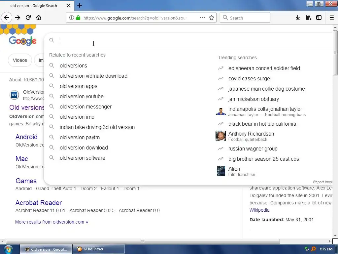The height and width of the screenshot is (254, 338).
Task: Select the Alien film franchise thumbnail
Action: tap(221, 171)
